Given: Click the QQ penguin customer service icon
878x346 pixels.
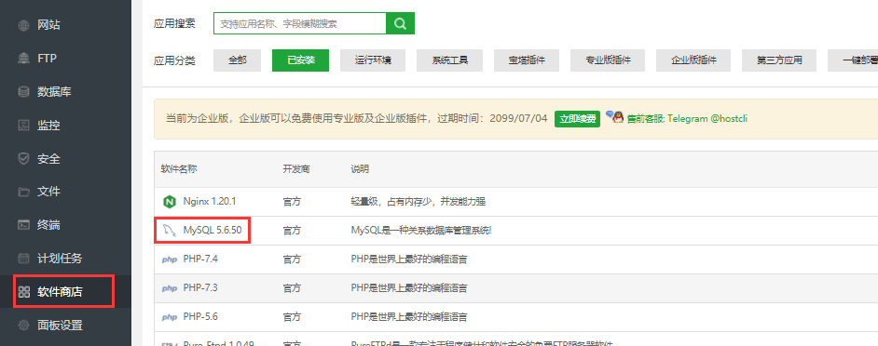Looking at the screenshot, I should coord(618,117).
